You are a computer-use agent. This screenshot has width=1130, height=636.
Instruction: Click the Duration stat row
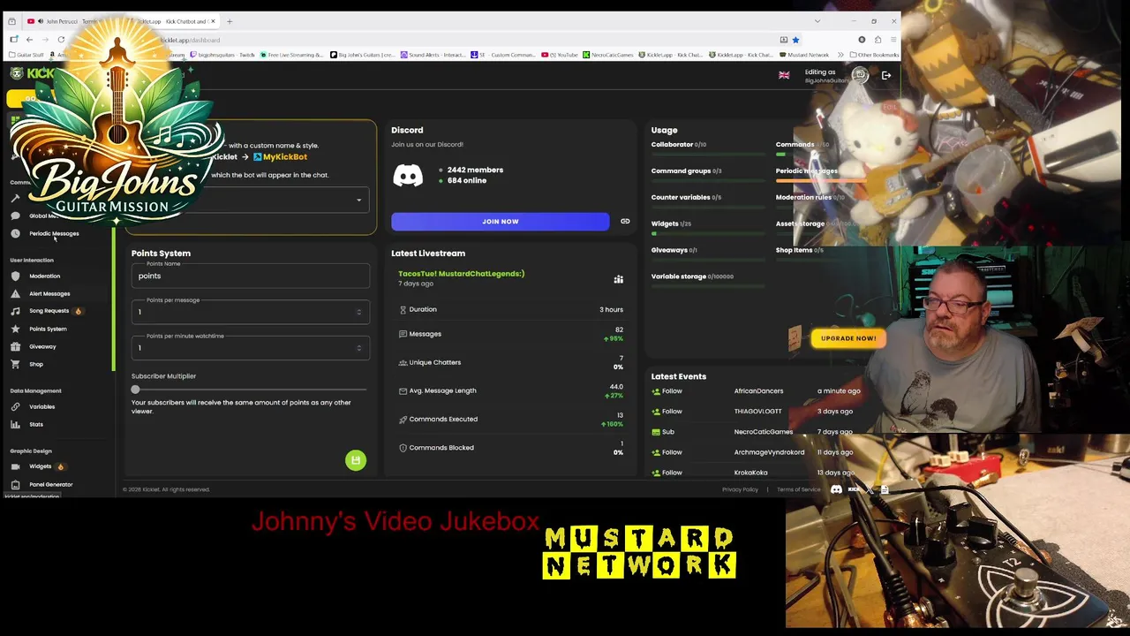click(x=511, y=309)
